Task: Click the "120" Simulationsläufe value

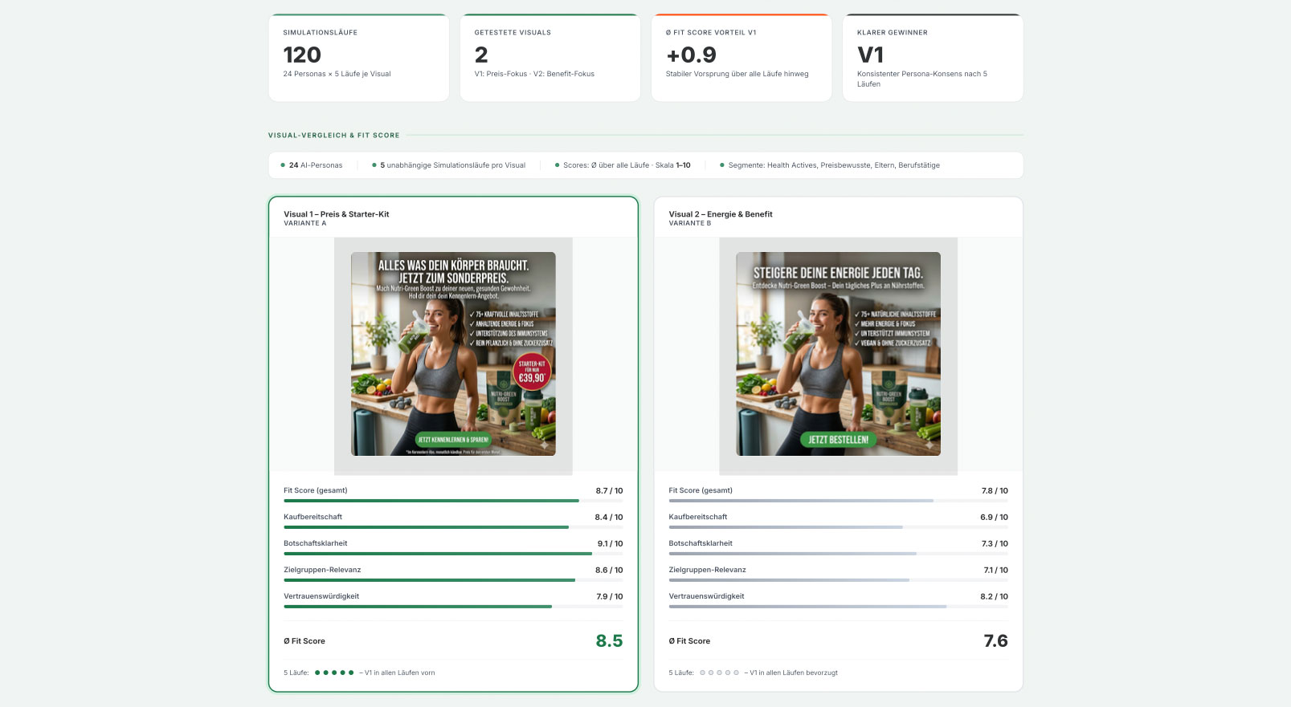Action: click(x=302, y=55)
